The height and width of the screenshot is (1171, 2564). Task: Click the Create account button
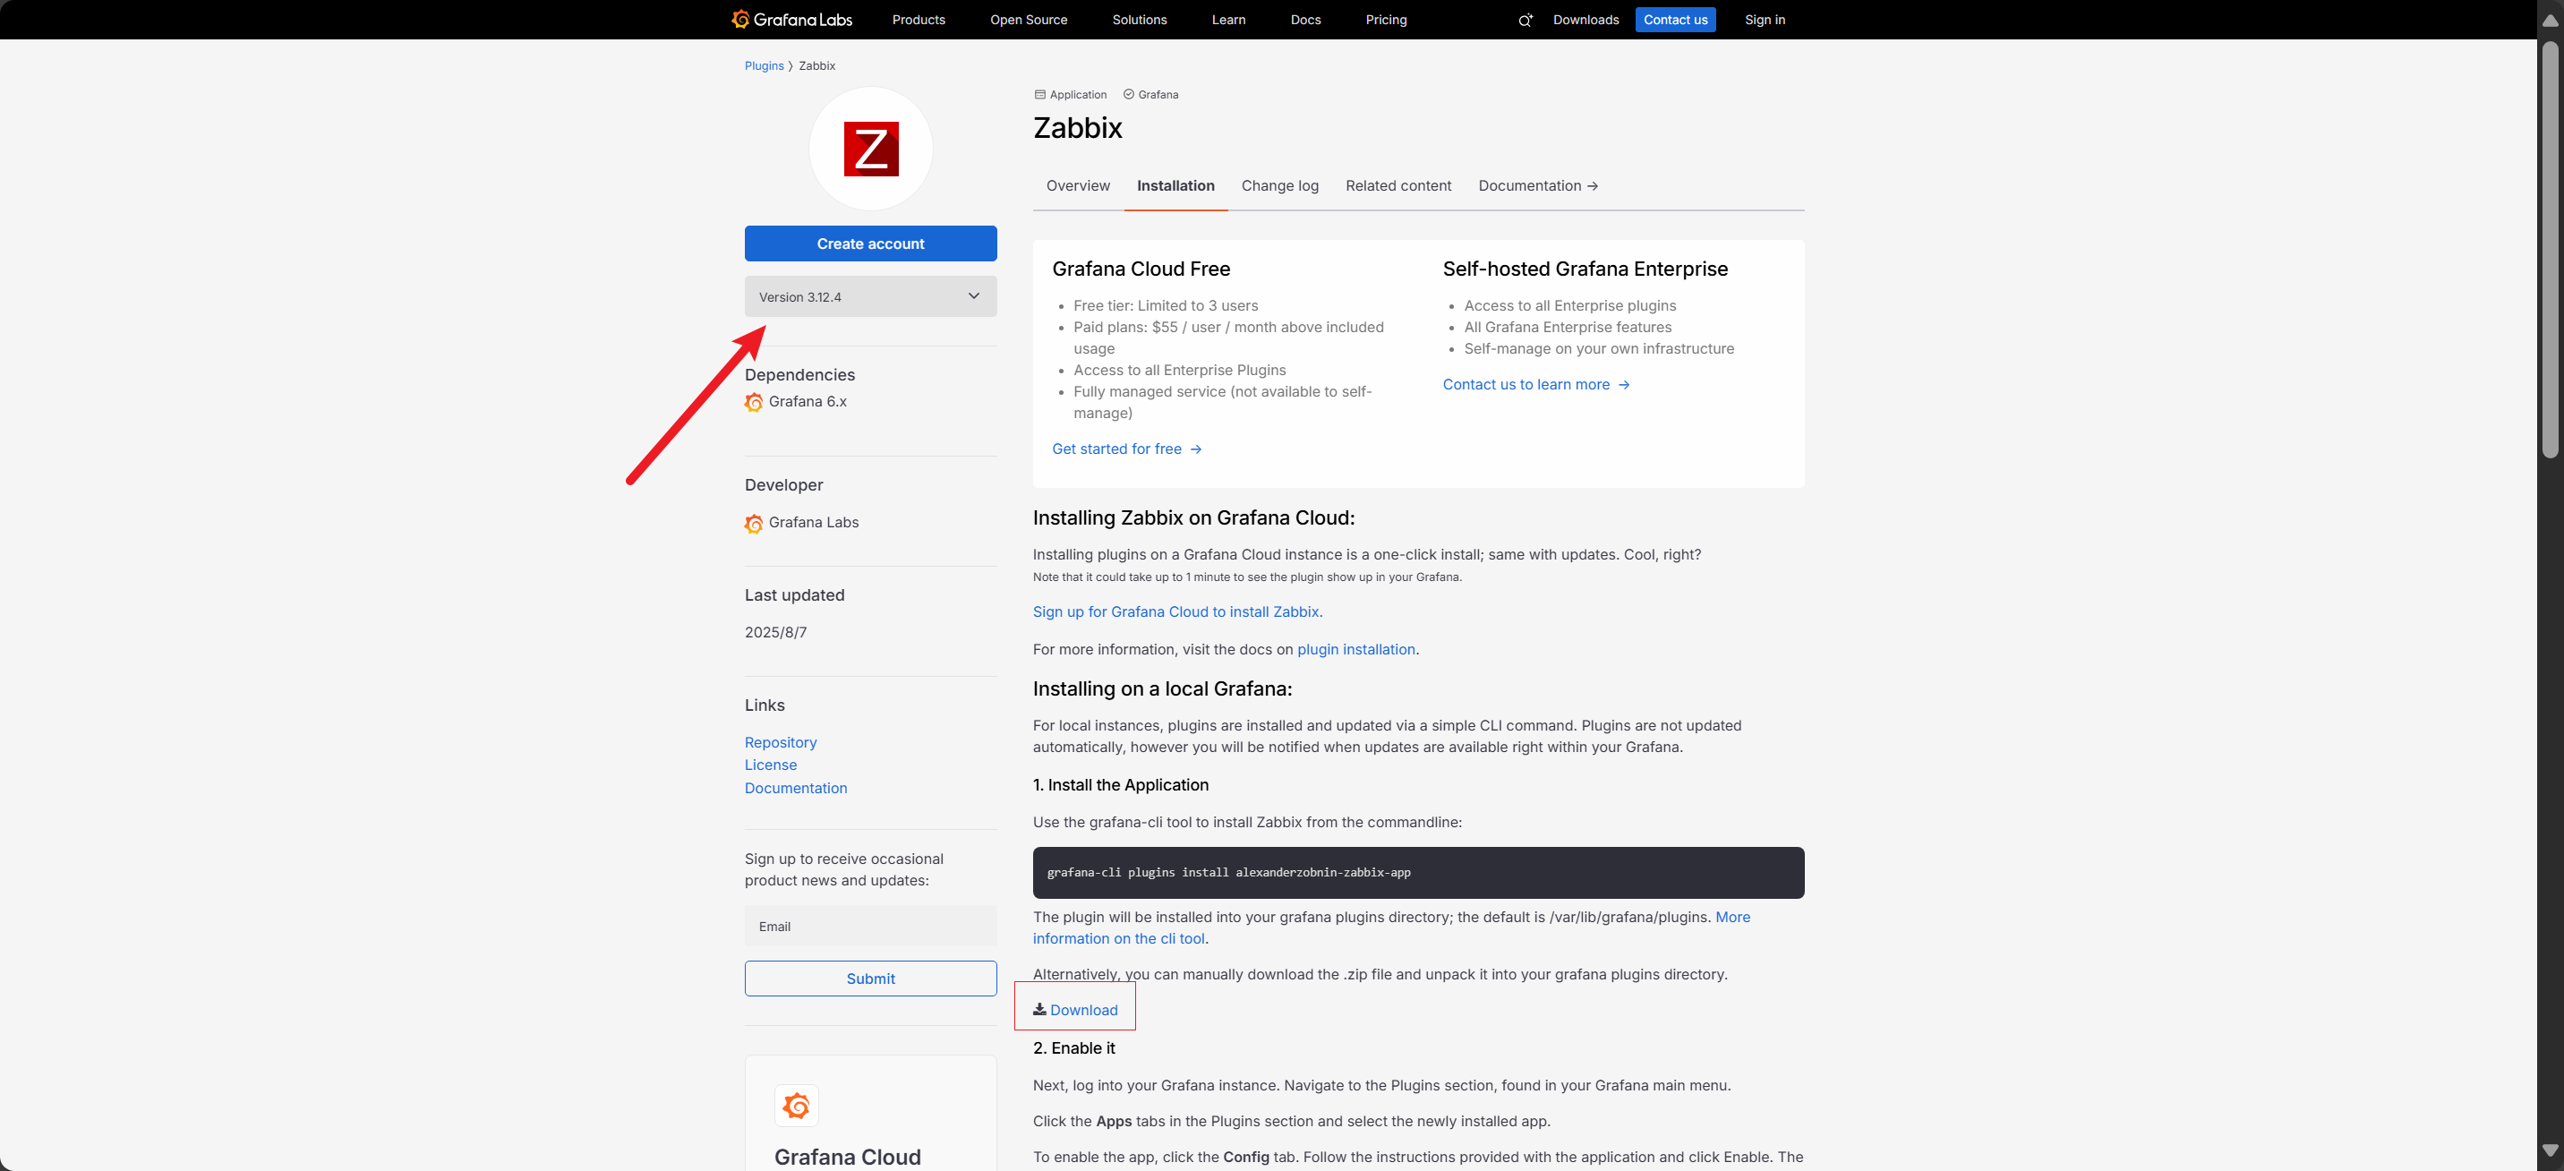pyautogui.click(x=870, y=244)
